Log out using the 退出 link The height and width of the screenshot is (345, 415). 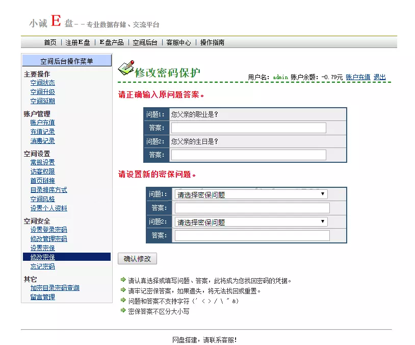(x=379, y=77)
